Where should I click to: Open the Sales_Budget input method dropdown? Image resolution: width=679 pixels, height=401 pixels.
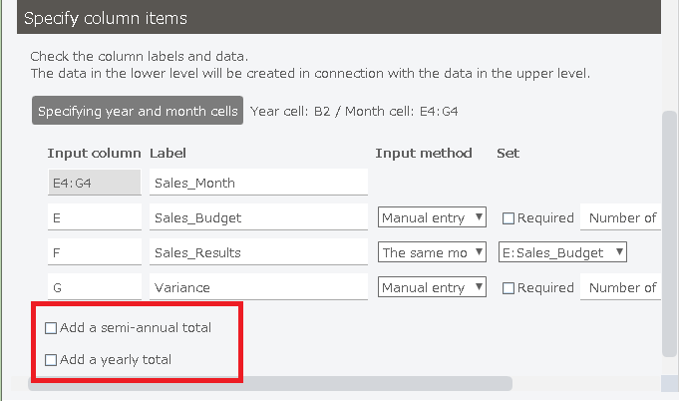click(x=432, y=218)
